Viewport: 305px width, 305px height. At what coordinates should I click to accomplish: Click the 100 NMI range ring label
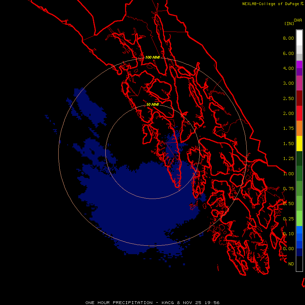[152, 57]
